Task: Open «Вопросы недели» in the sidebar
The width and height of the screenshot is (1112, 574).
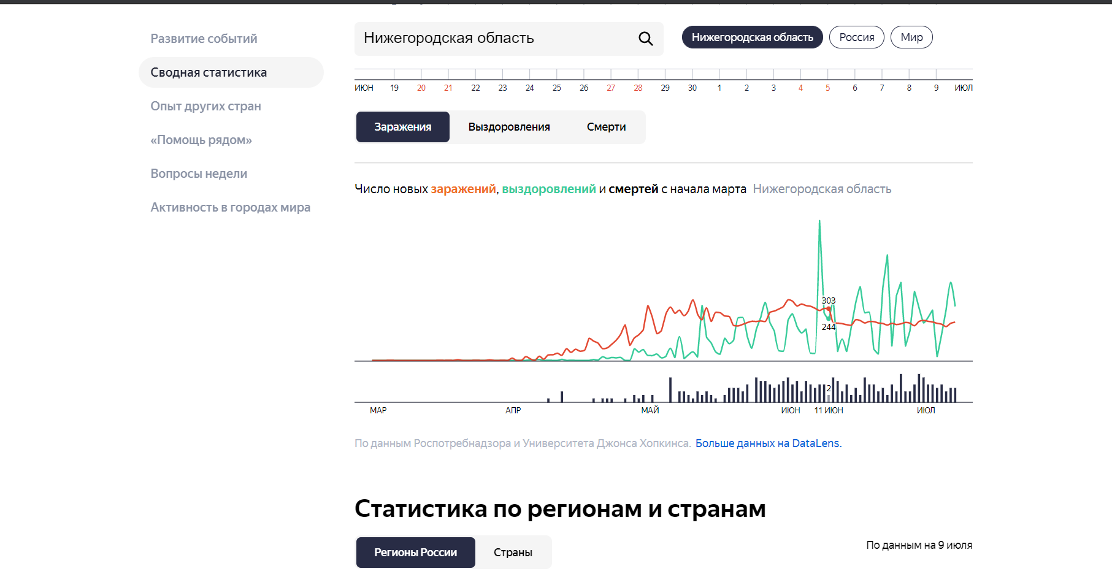Action: click(x=199, y=173)
